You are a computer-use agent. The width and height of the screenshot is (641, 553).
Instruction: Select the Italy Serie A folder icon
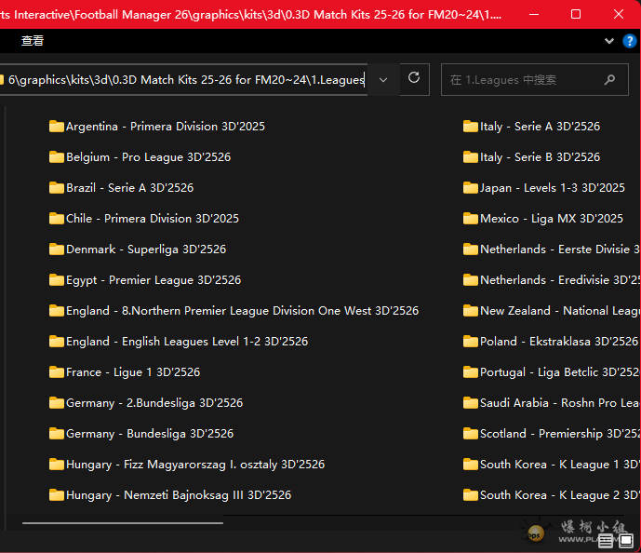pyautogui.click(x=471, y=126)
